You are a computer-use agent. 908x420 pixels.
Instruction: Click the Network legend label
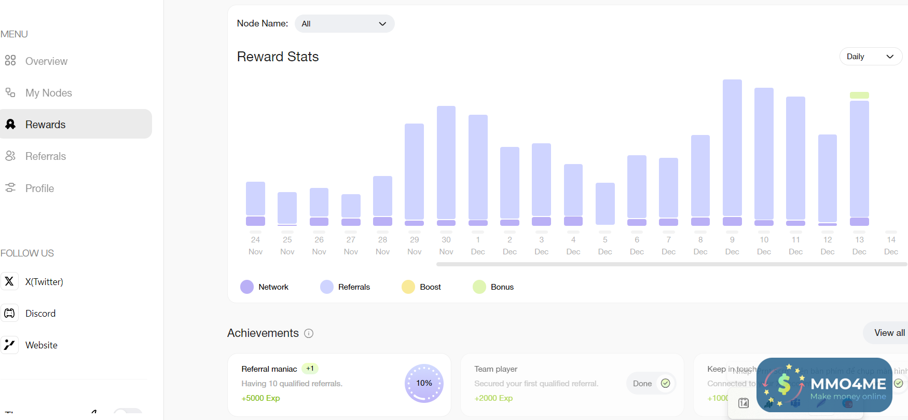[x=273, y=287]
